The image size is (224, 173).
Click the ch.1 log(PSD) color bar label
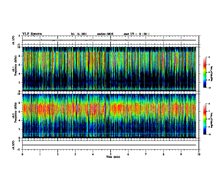pyautogui.click(x=212, y=73)
